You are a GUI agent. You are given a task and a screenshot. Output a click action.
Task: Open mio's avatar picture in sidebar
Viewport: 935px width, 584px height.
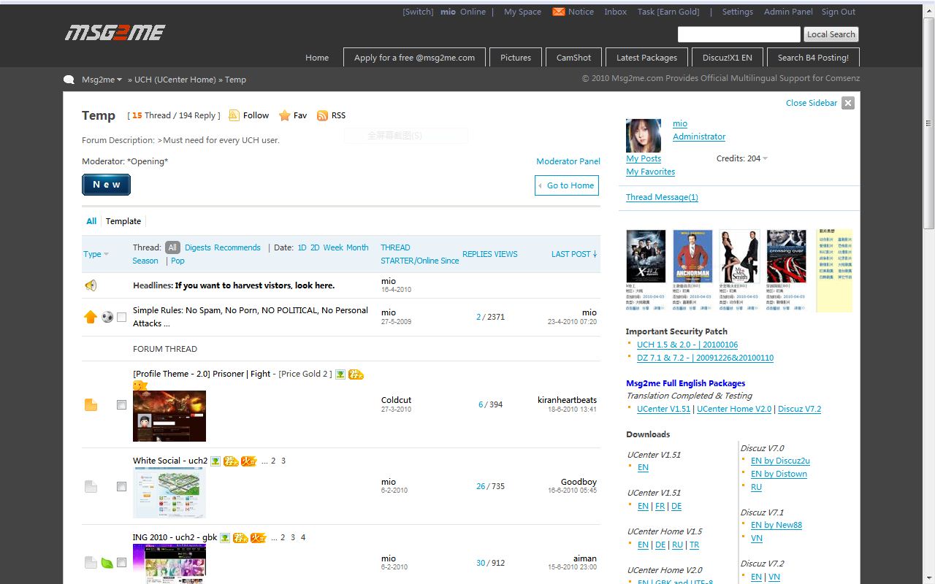click(644, 136)
